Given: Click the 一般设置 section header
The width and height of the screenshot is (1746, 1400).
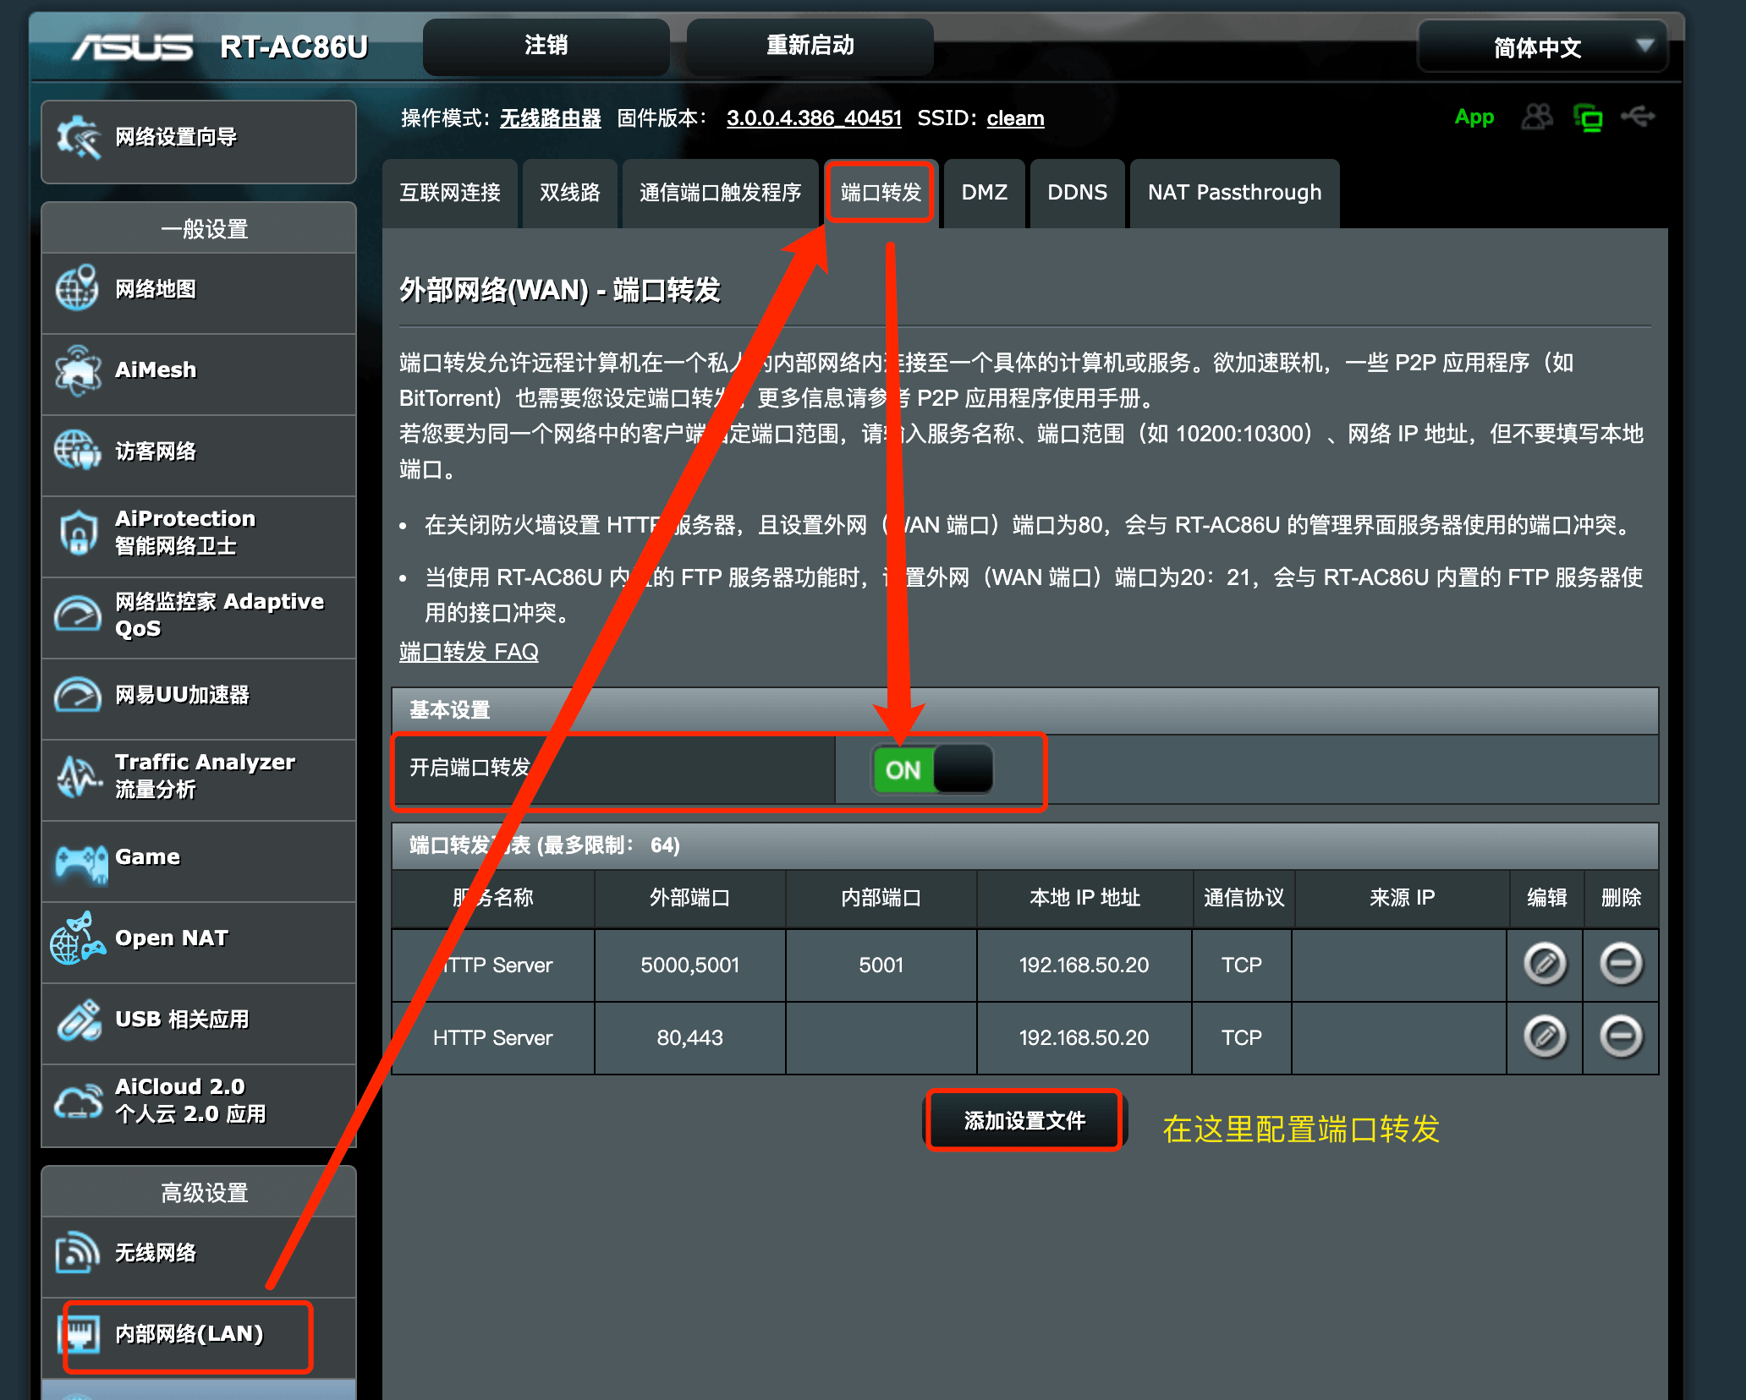Looking at the screenshot, I should pyautogui.click(x=199, y=228).
